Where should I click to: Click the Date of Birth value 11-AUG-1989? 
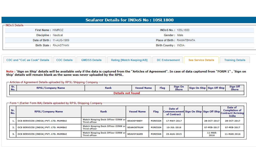coord(61,40)
